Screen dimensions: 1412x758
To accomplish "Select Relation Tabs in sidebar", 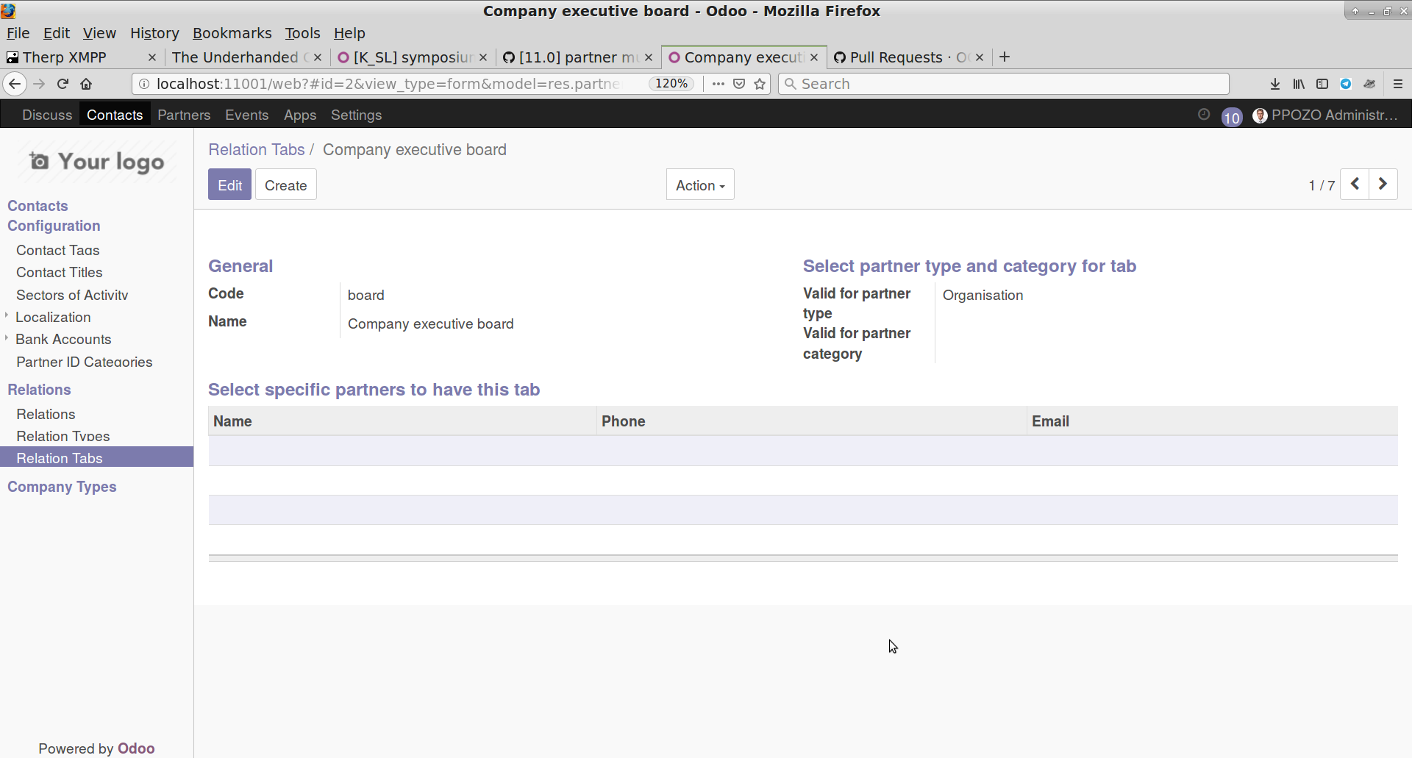I will pos(96,457).
